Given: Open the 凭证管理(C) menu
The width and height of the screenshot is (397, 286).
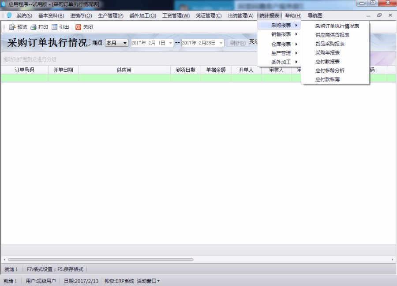Looking at the screenshot, I should pyautogui.click(x=209, y=16).
